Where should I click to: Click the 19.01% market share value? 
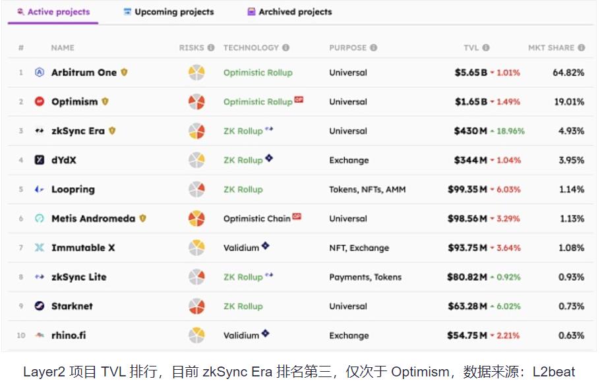tap(570, 102)
